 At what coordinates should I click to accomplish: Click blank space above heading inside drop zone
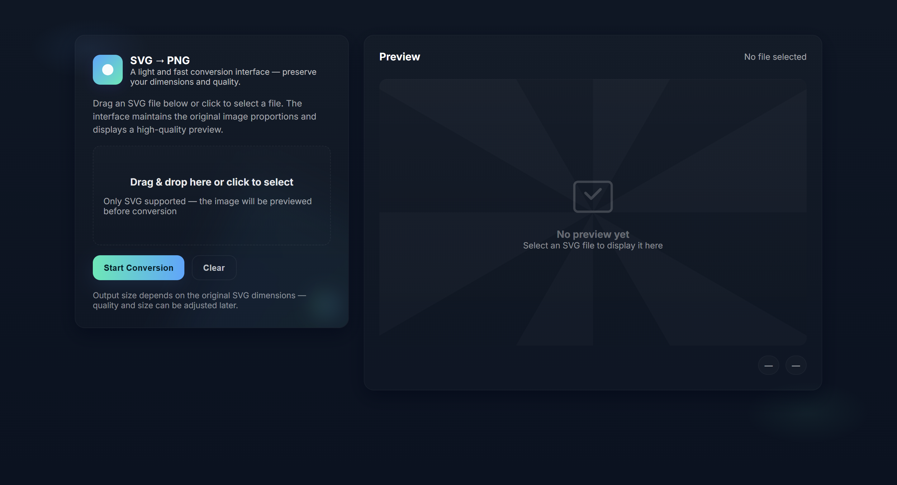[211, 161]
